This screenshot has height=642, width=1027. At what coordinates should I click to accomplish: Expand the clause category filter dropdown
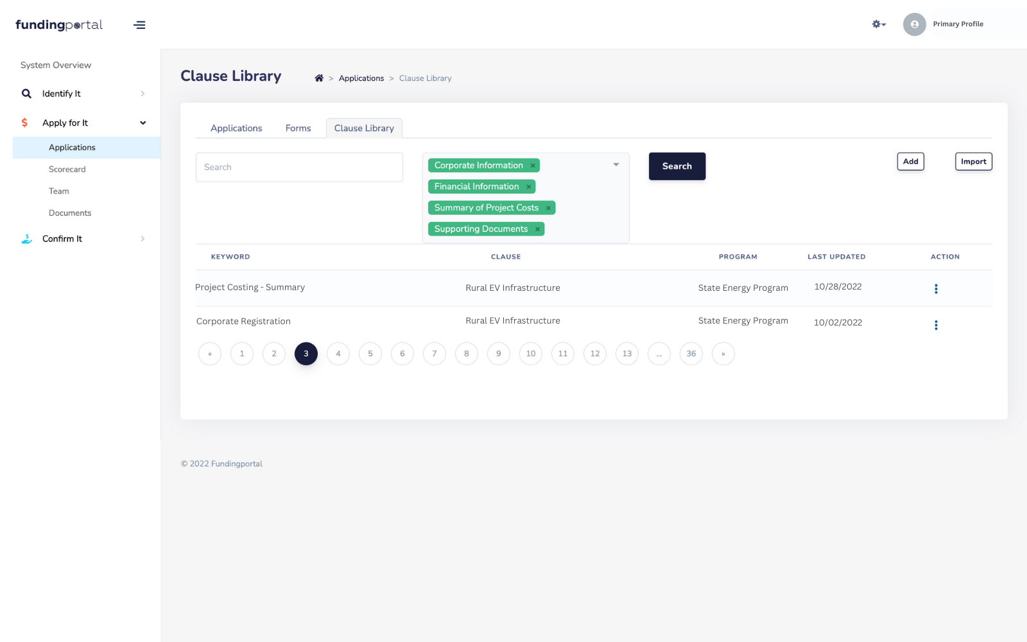coord(616,164)
